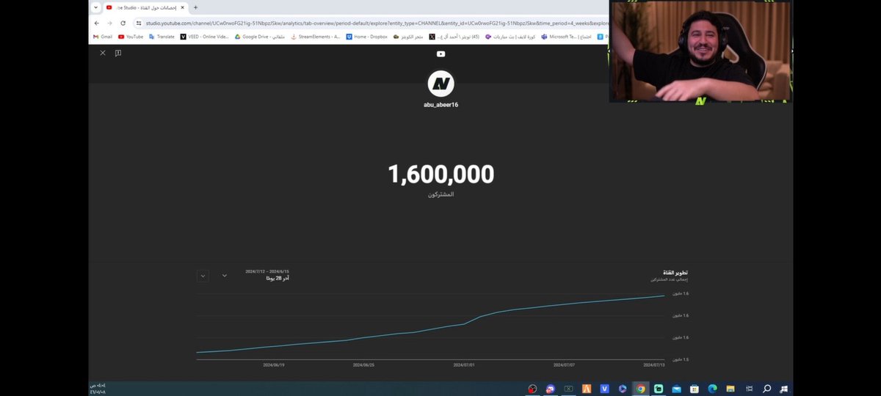This screenshot has width=881, height=396.
Task: Click the 2024/06/19 date label on chart axis
Action: (274, 364)
